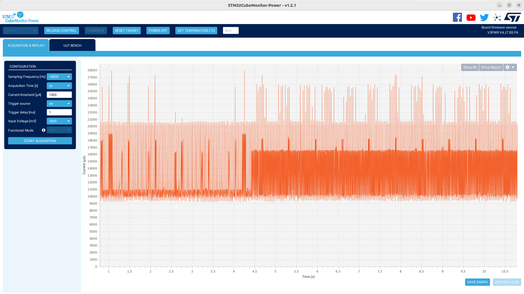Click the SAVE GRAPH button
Viewport: 524px width, 294px height.
pos(477,282)
